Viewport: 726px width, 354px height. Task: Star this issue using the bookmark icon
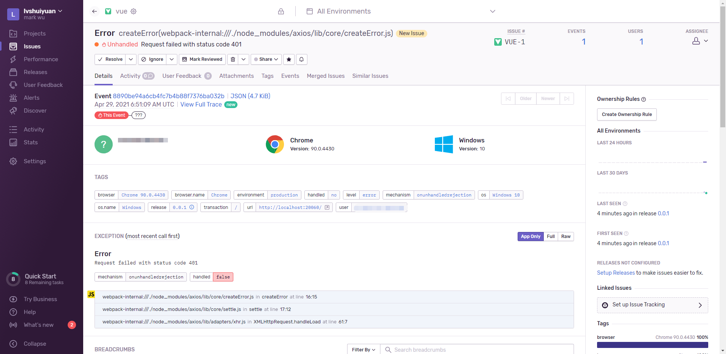(x=289, y=59)
